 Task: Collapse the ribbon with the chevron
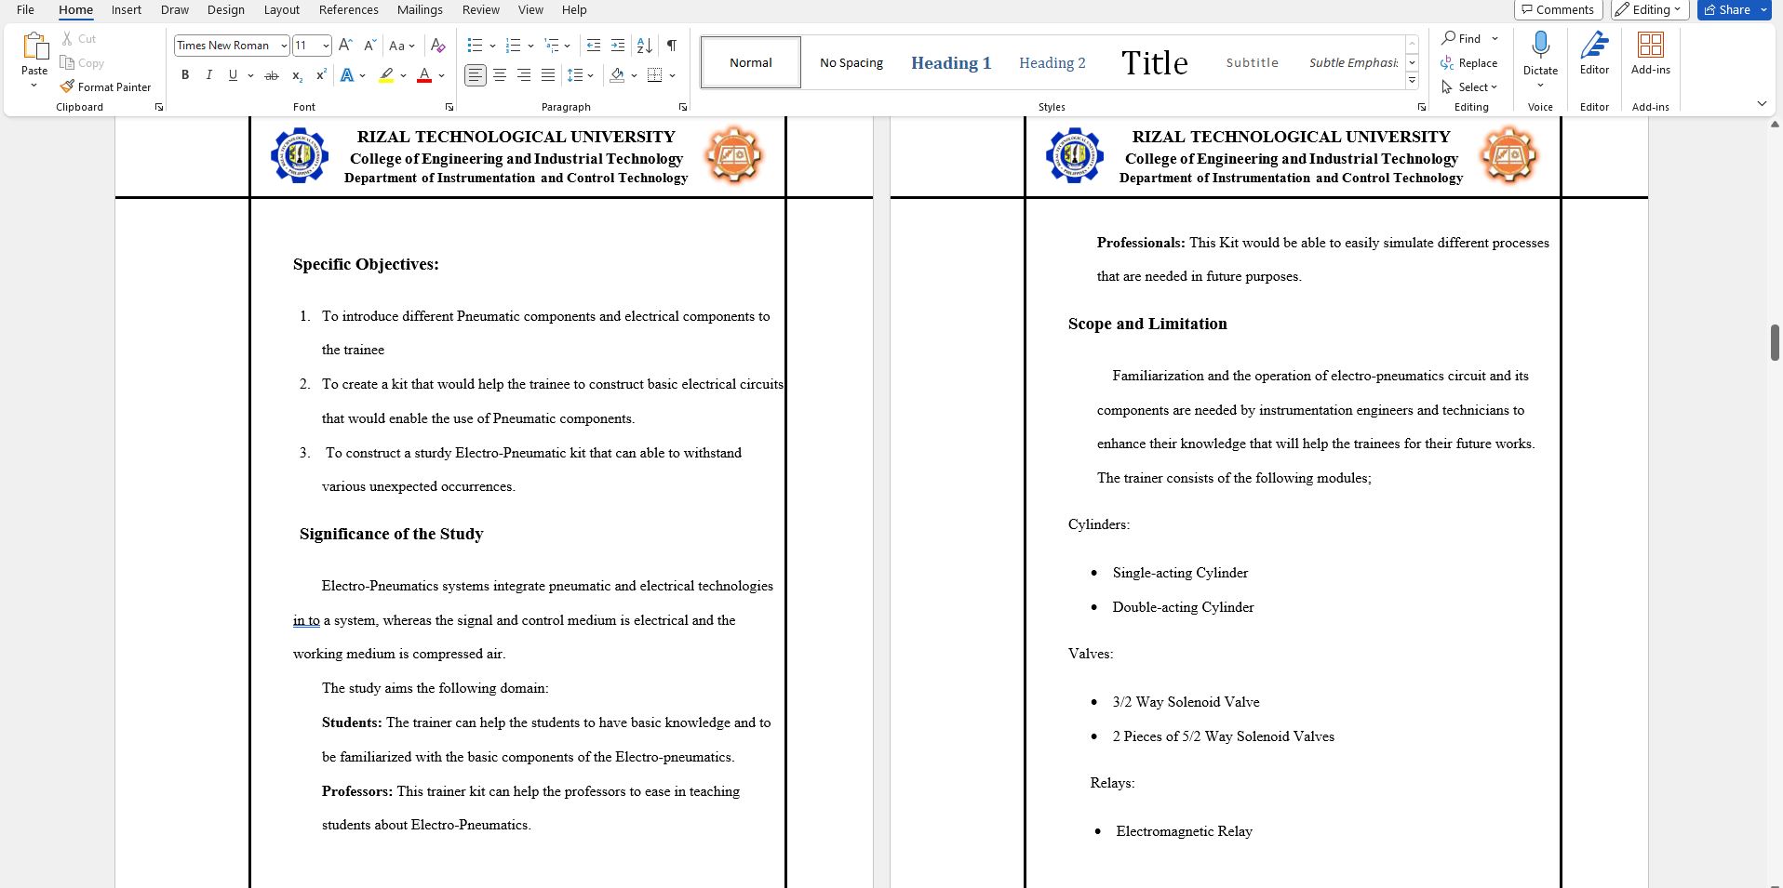(1762, 104)
